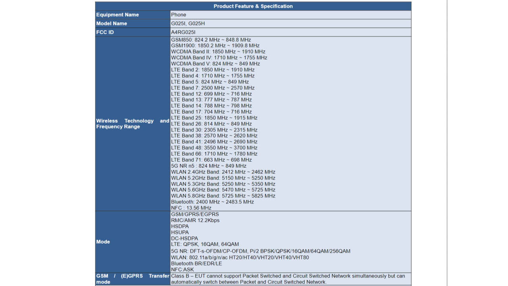Viewport: 508px width, 286px height.
Task: Click the 'Wireless Technology and Frequency Range' label
Action: [x=133, y=124]
